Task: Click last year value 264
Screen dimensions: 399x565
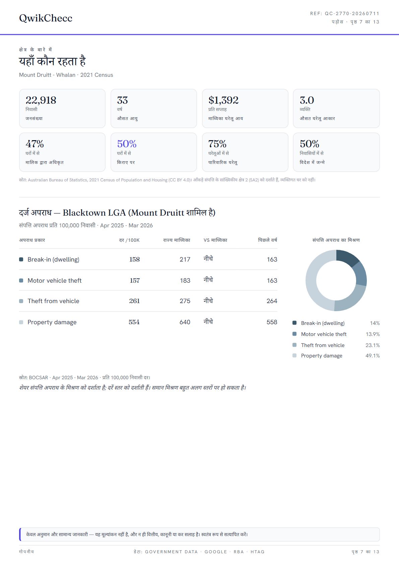Action: (272, 301)
